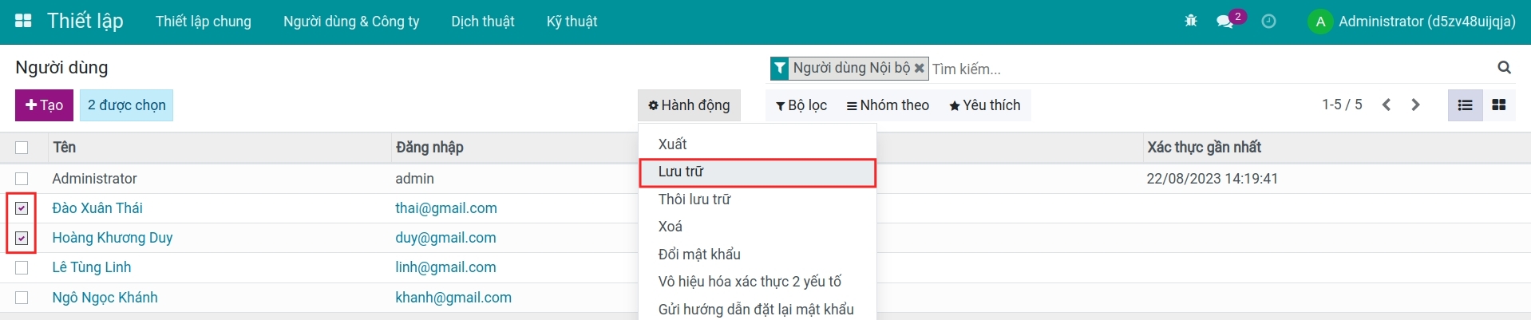Open the activities clock icon
This screenshot has width=1531, height=320.
coord(1268,22)
